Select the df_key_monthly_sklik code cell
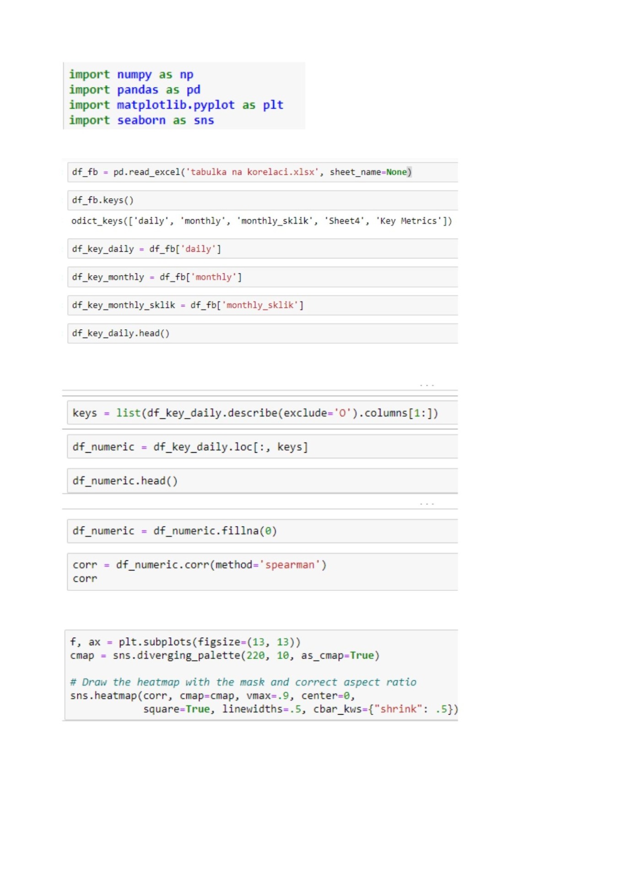621x879 pixels. pos(262,305)
